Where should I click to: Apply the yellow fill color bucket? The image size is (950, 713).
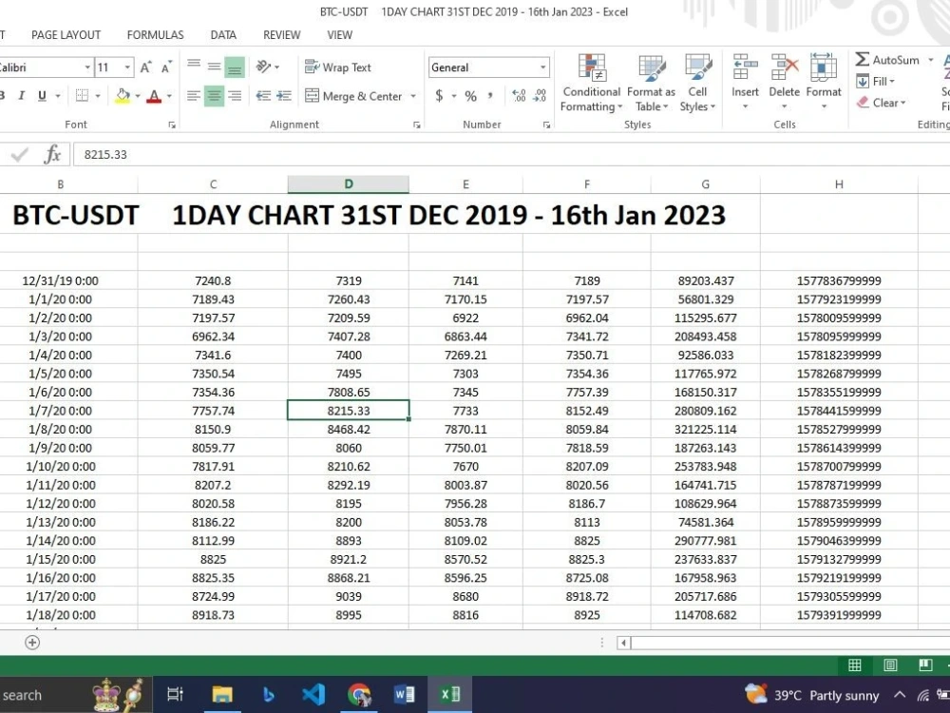[x=123, y=96]
